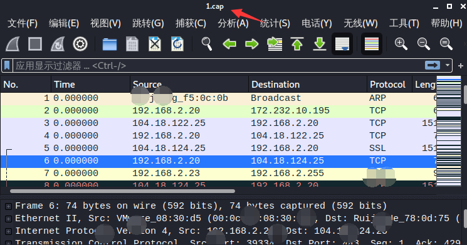The width and height of the screenshot is (467, 245).
Task: Open capture options gear icon
Action: tap(80, 44)
